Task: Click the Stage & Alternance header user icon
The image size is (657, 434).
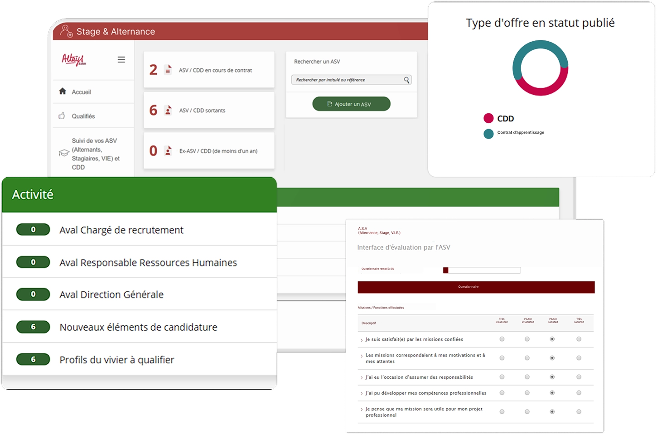Action: [66, 31]
